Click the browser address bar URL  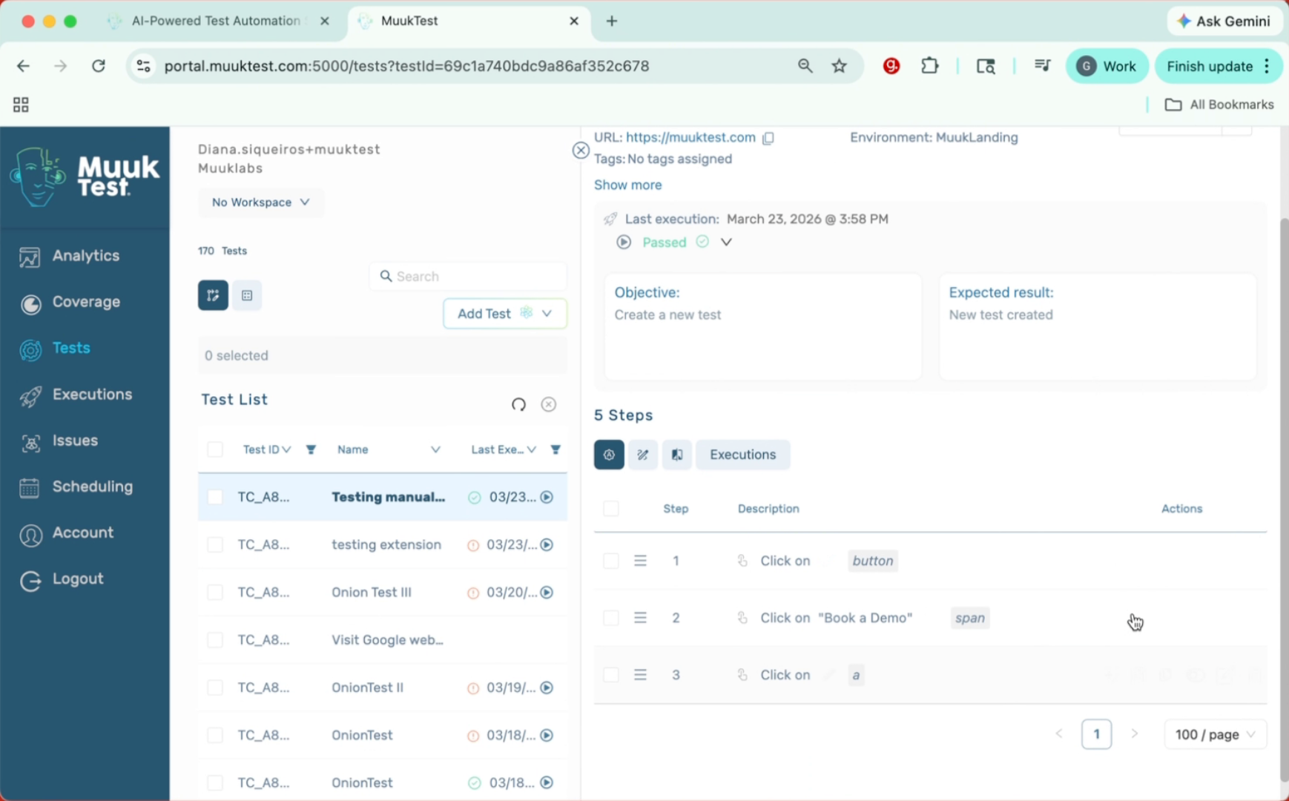click(x=406, y=66)
